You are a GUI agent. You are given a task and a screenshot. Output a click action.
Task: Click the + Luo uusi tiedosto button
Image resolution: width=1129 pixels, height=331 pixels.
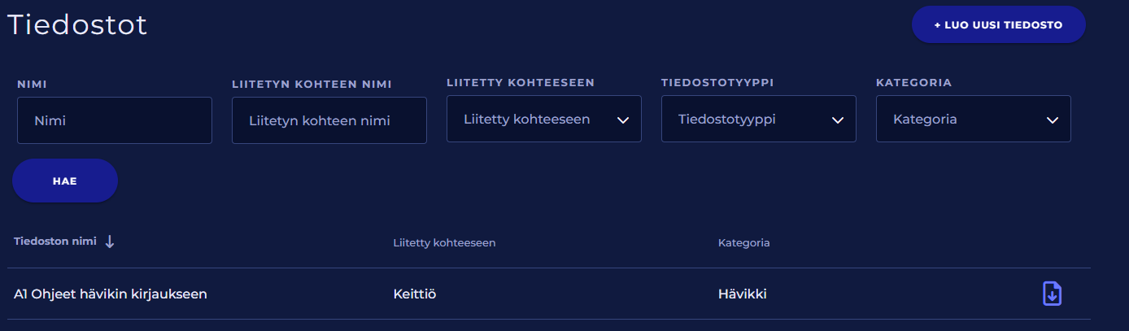click(x=998, y=25)
